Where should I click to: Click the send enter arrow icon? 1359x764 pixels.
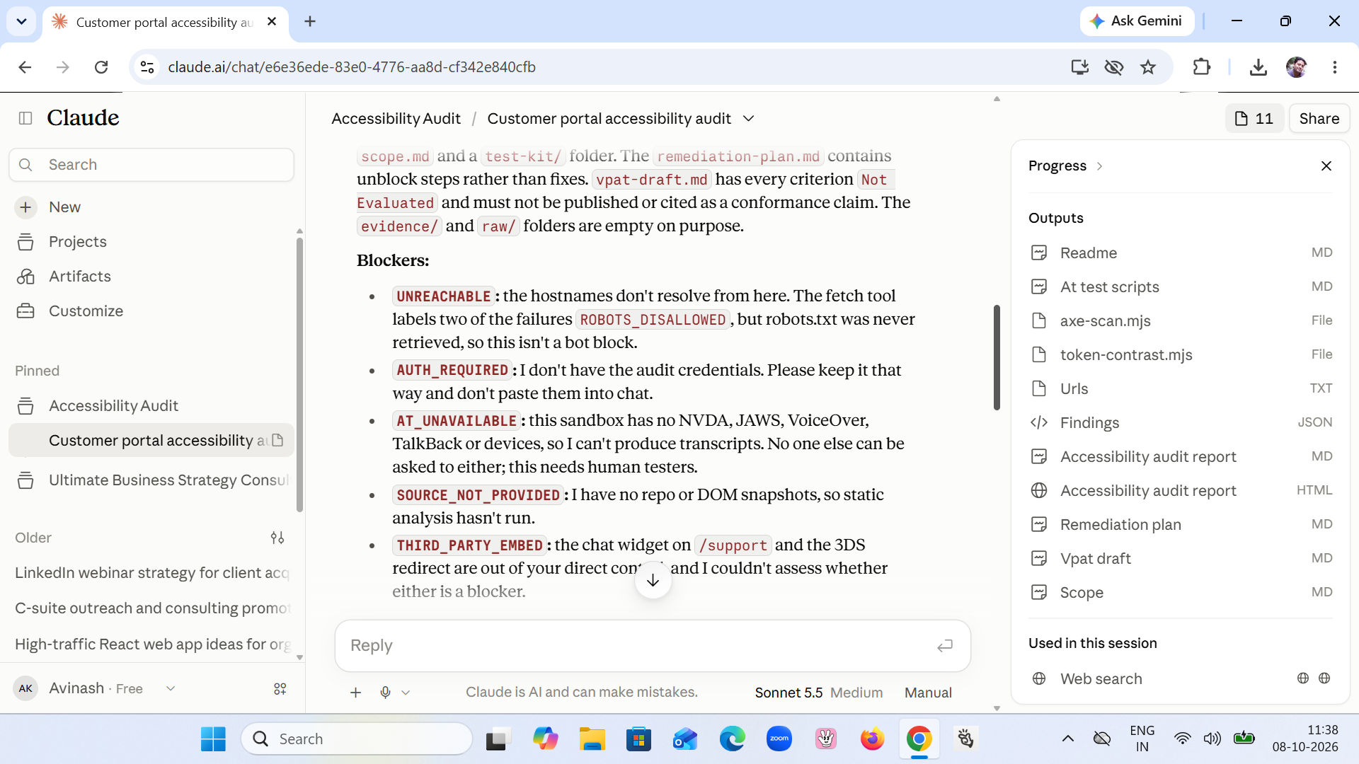click(x=945, y=646)
